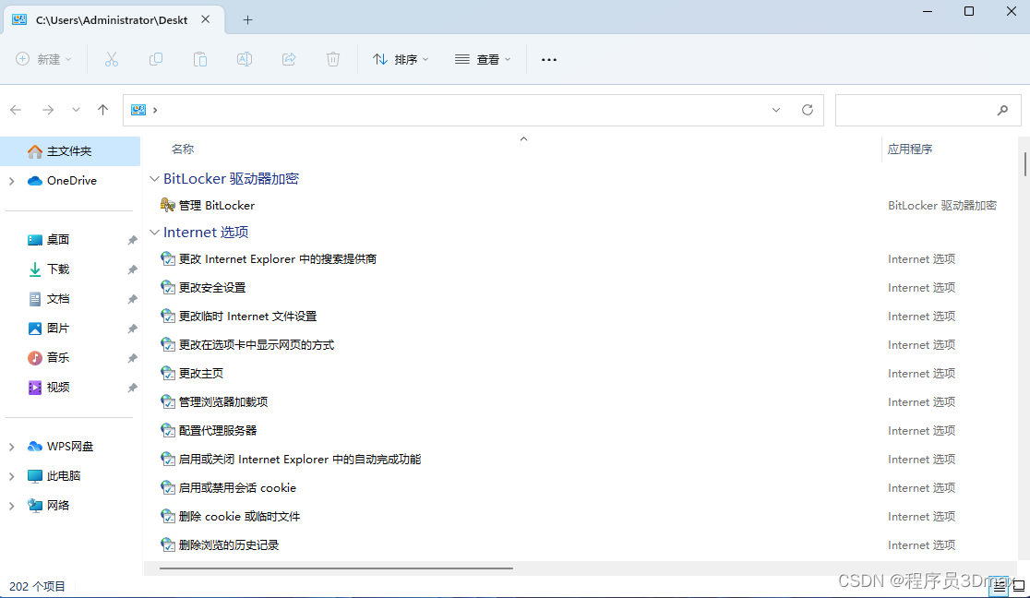Viewport: 1030px width, 598px height.
Task: Go forward with the right arrow
Action: [x=48, y=110]
